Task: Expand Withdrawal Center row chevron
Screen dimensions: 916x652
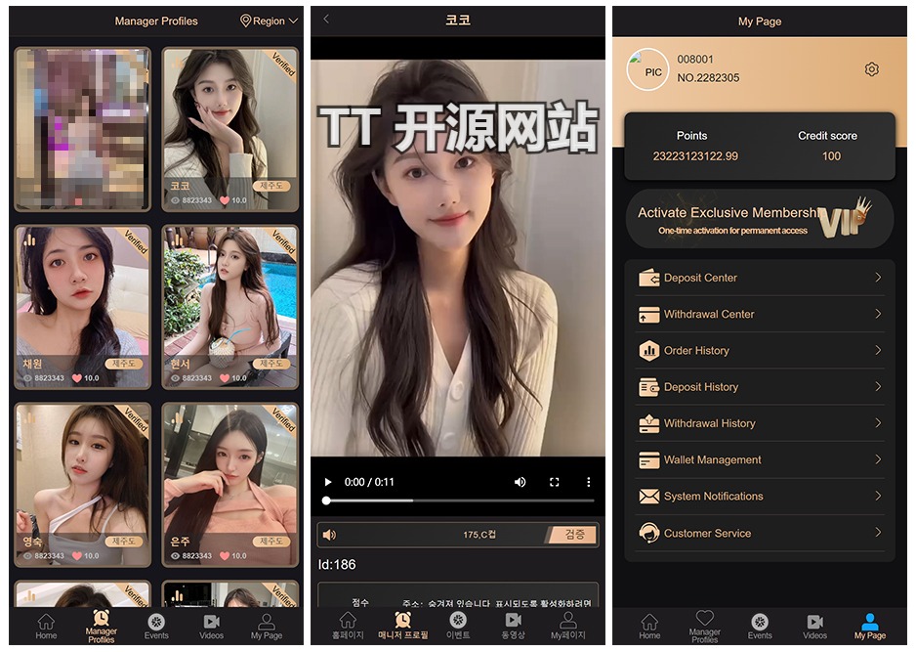Action: [x=878, y=314]
